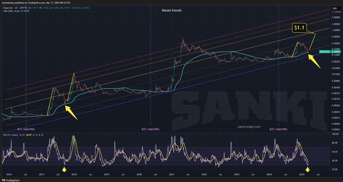Click the 80.00 level on RSI scale
This screenshot has width=343, height=182.
coord(335,143)
